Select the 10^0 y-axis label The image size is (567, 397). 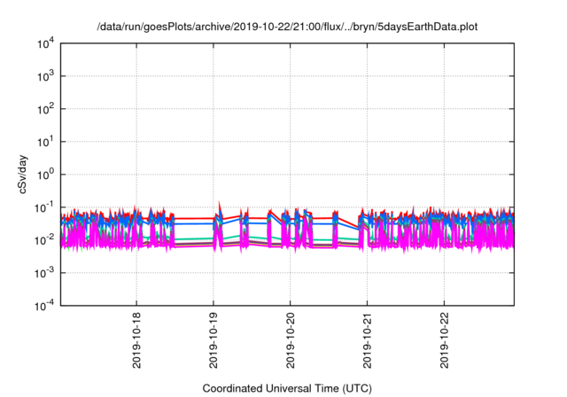pyautogui.click(x=46, y=175)
